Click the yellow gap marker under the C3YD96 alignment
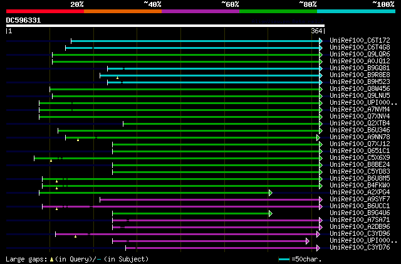Image resolution: width=401 pixels, height=264 pixels. pos(75,236)
